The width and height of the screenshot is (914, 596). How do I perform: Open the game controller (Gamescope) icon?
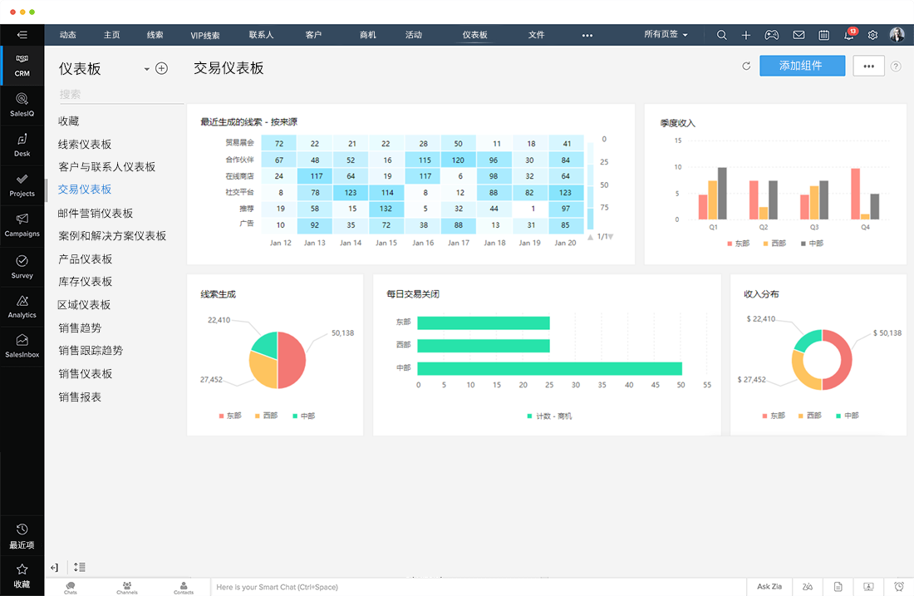[x=771, y=35]
